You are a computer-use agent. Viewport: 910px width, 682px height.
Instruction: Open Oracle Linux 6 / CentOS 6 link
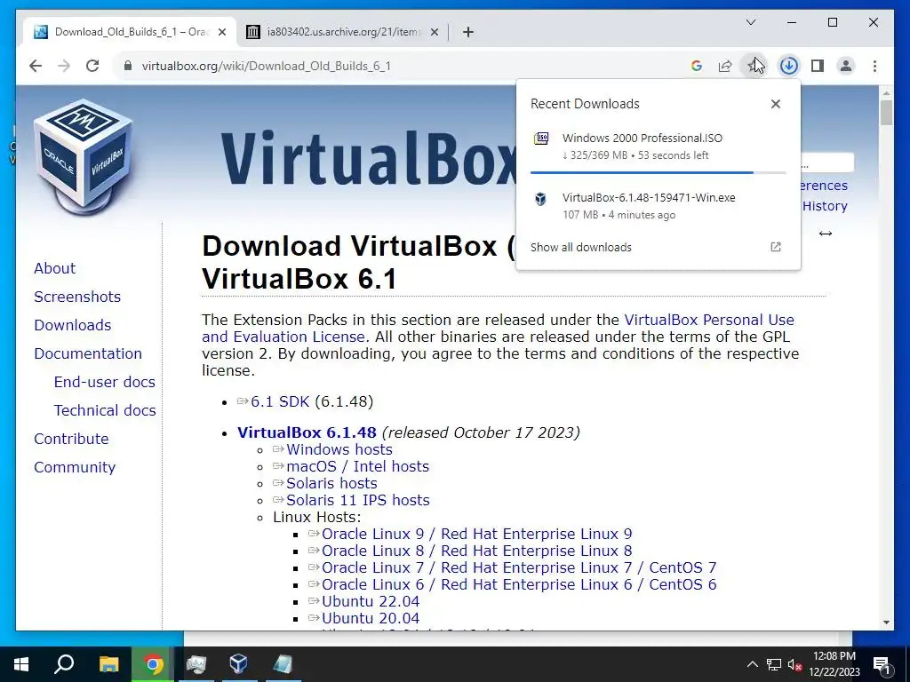click(x=519, y=584)
